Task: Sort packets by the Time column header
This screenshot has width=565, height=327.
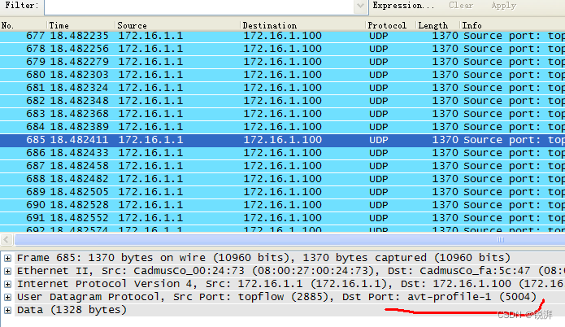Action: tap(80, 25)
